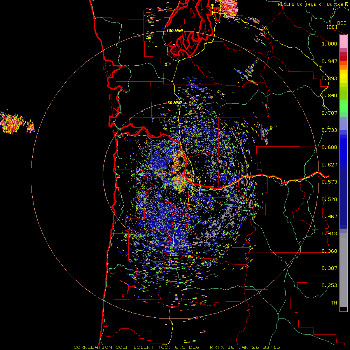Click the [CC] unit label
This screenshot has height=350, width=350.
(332, 27)
